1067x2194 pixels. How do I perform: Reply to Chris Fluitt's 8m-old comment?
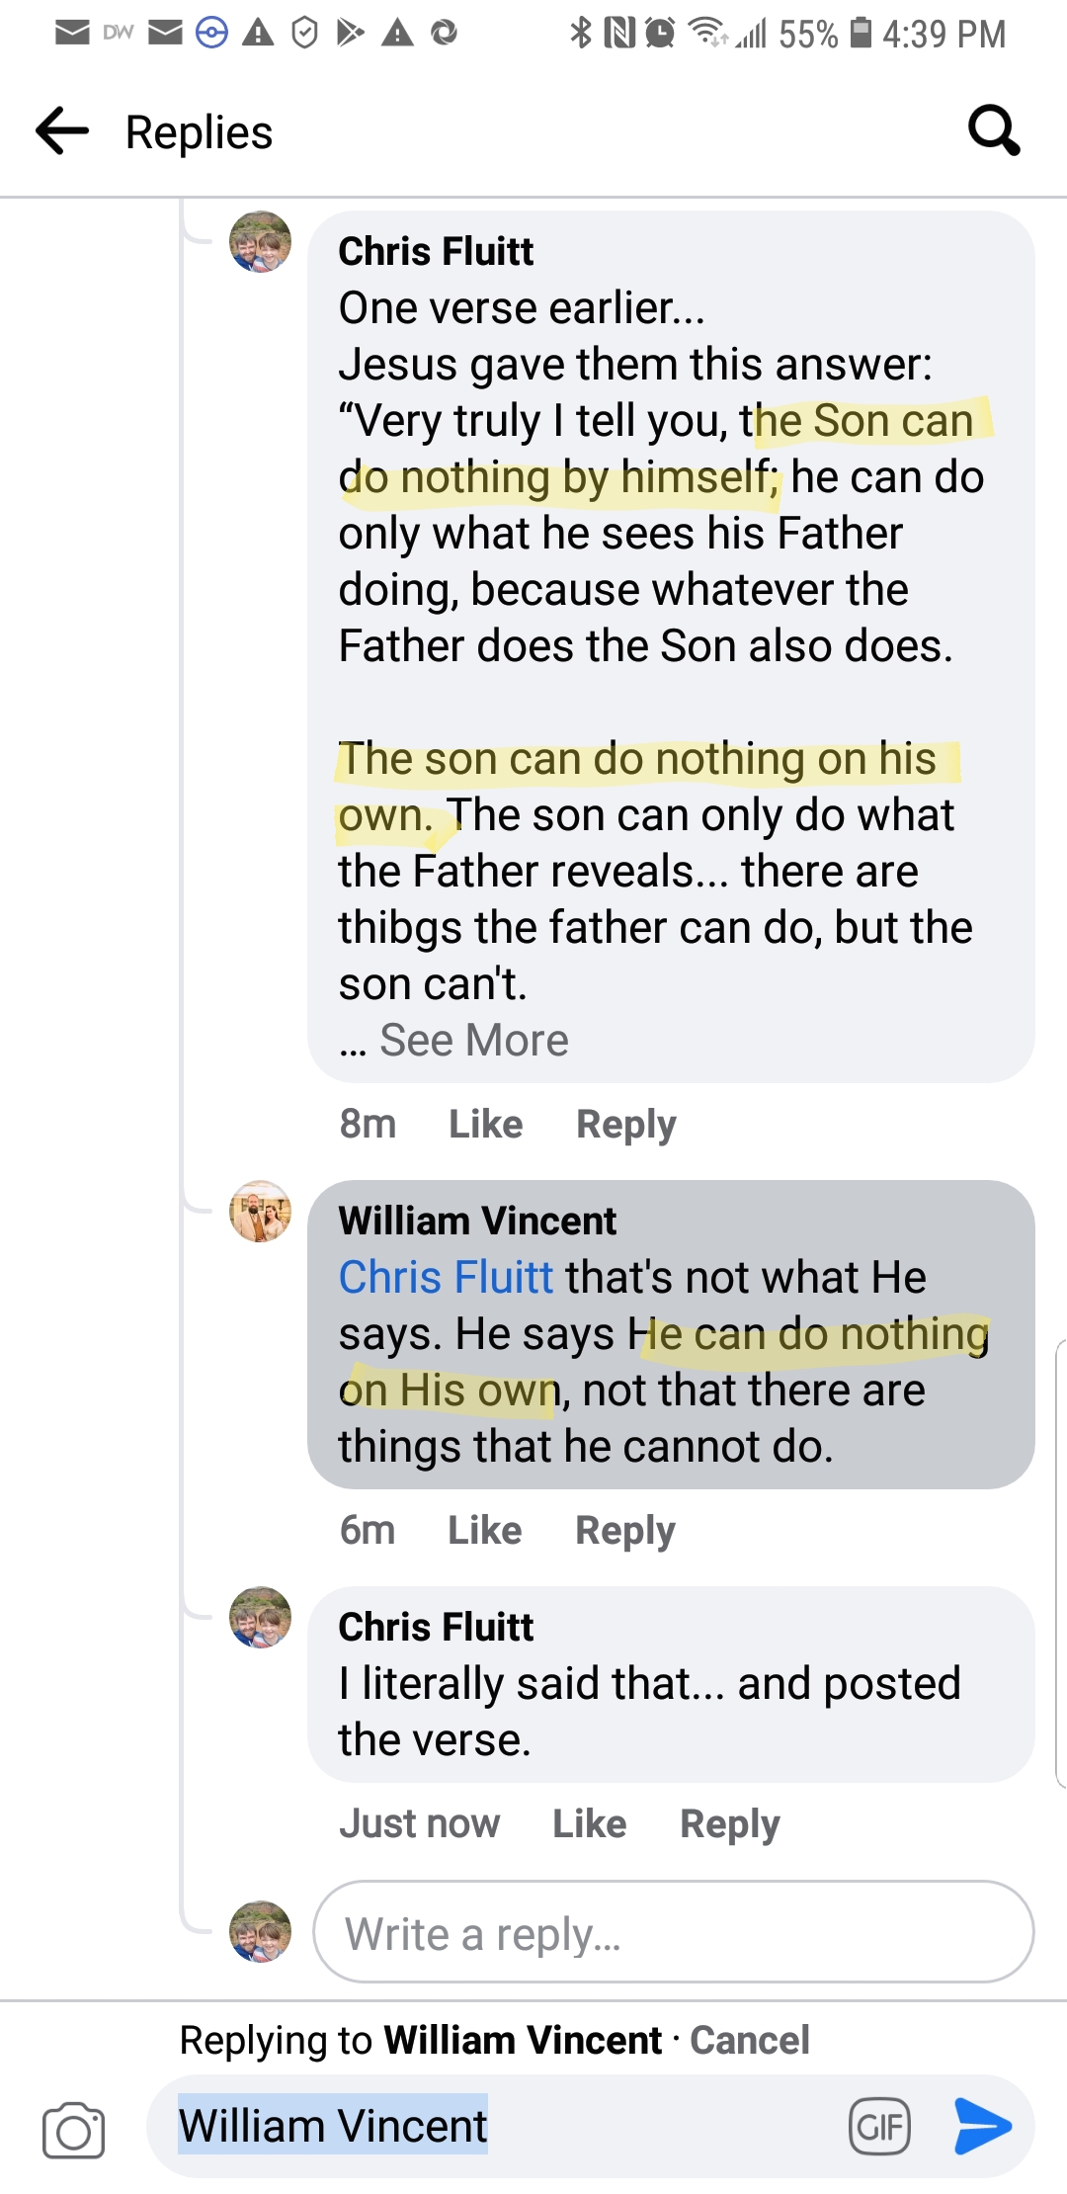pos(625,1124)
